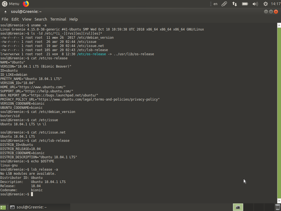Screen dimensions: 281x211
Task: Click the 'uname -a' command line
Action: pos(23,25)
